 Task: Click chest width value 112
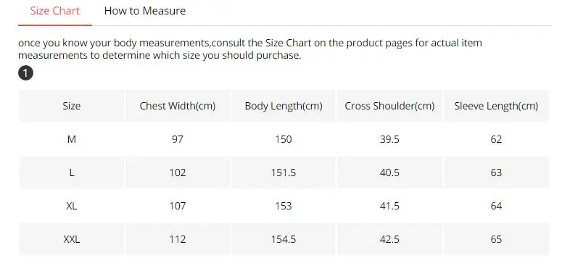(x=178, y=239)
